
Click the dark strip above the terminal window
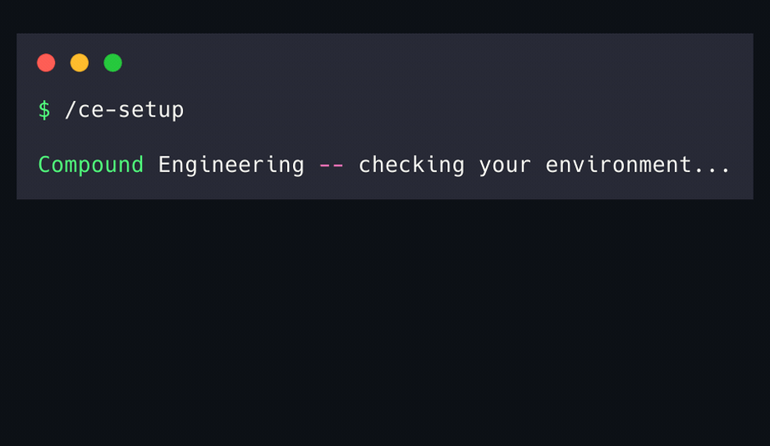coord(385,16)
